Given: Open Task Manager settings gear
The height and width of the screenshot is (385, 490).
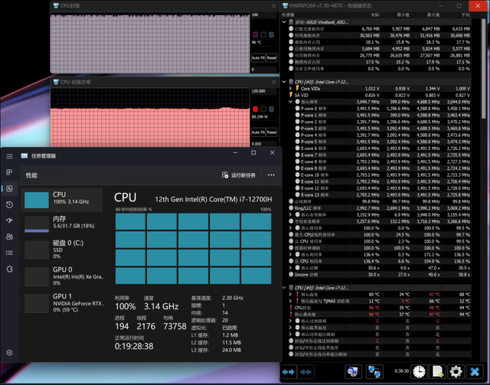Looking at the screenshot, I should (9, 353).
